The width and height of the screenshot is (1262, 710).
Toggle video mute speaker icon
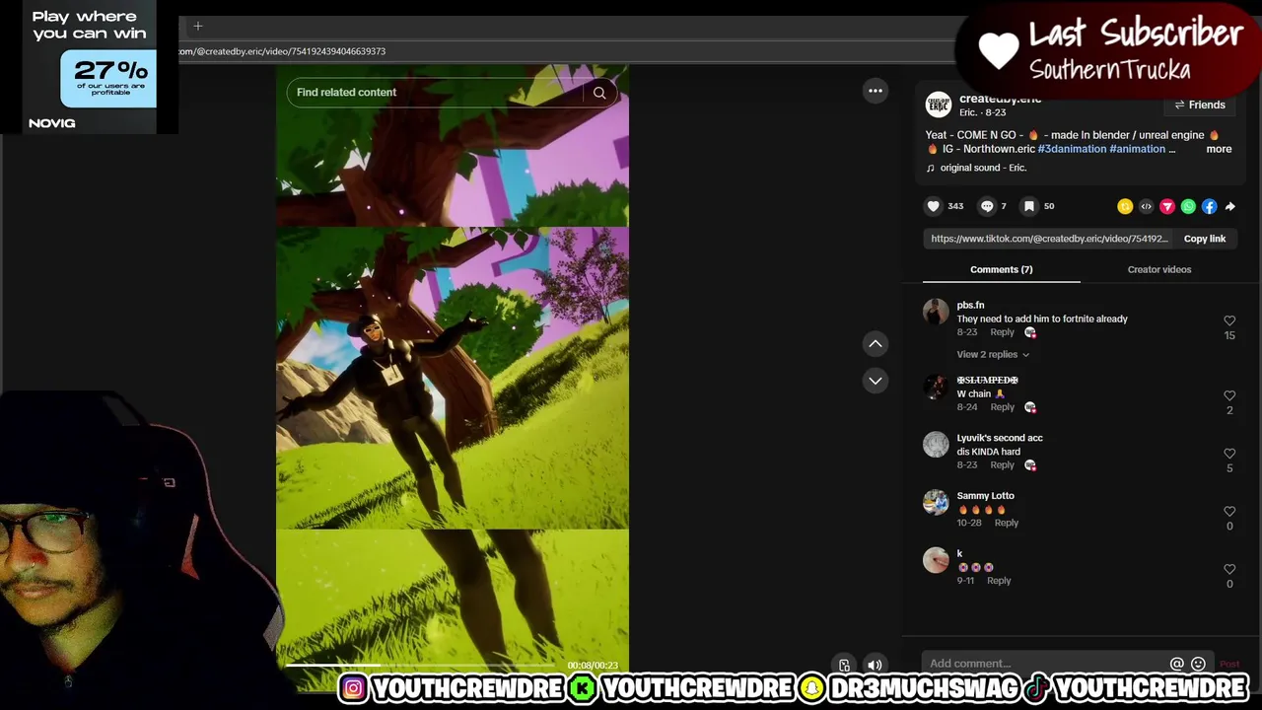tap(875, 666)
